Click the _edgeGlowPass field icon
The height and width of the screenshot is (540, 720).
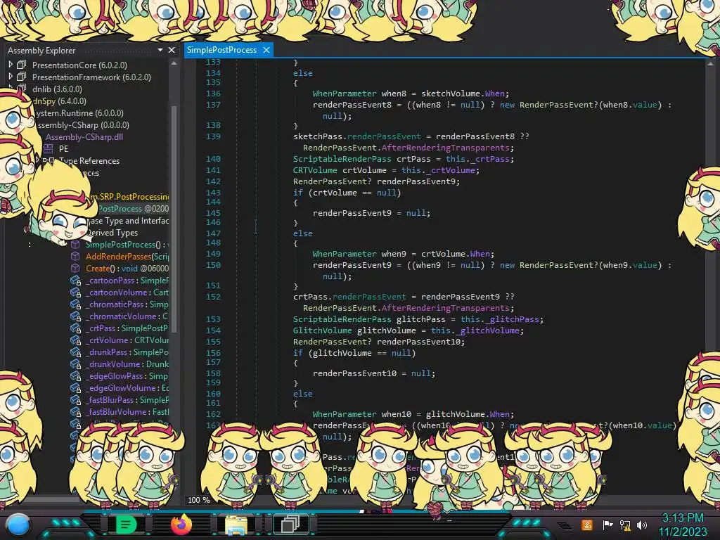pos(75,375)
